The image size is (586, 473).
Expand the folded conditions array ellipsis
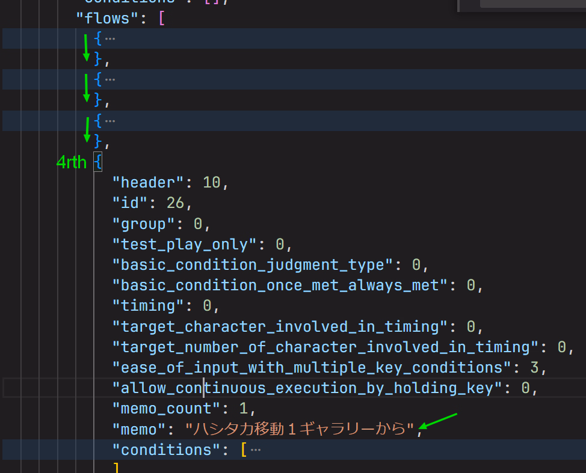pos(254,450)
